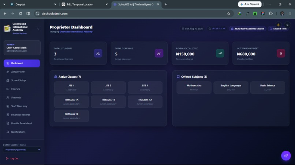Open the JSS 2 class card
This screenshot has width=295, height=165.
pos(108,87)
